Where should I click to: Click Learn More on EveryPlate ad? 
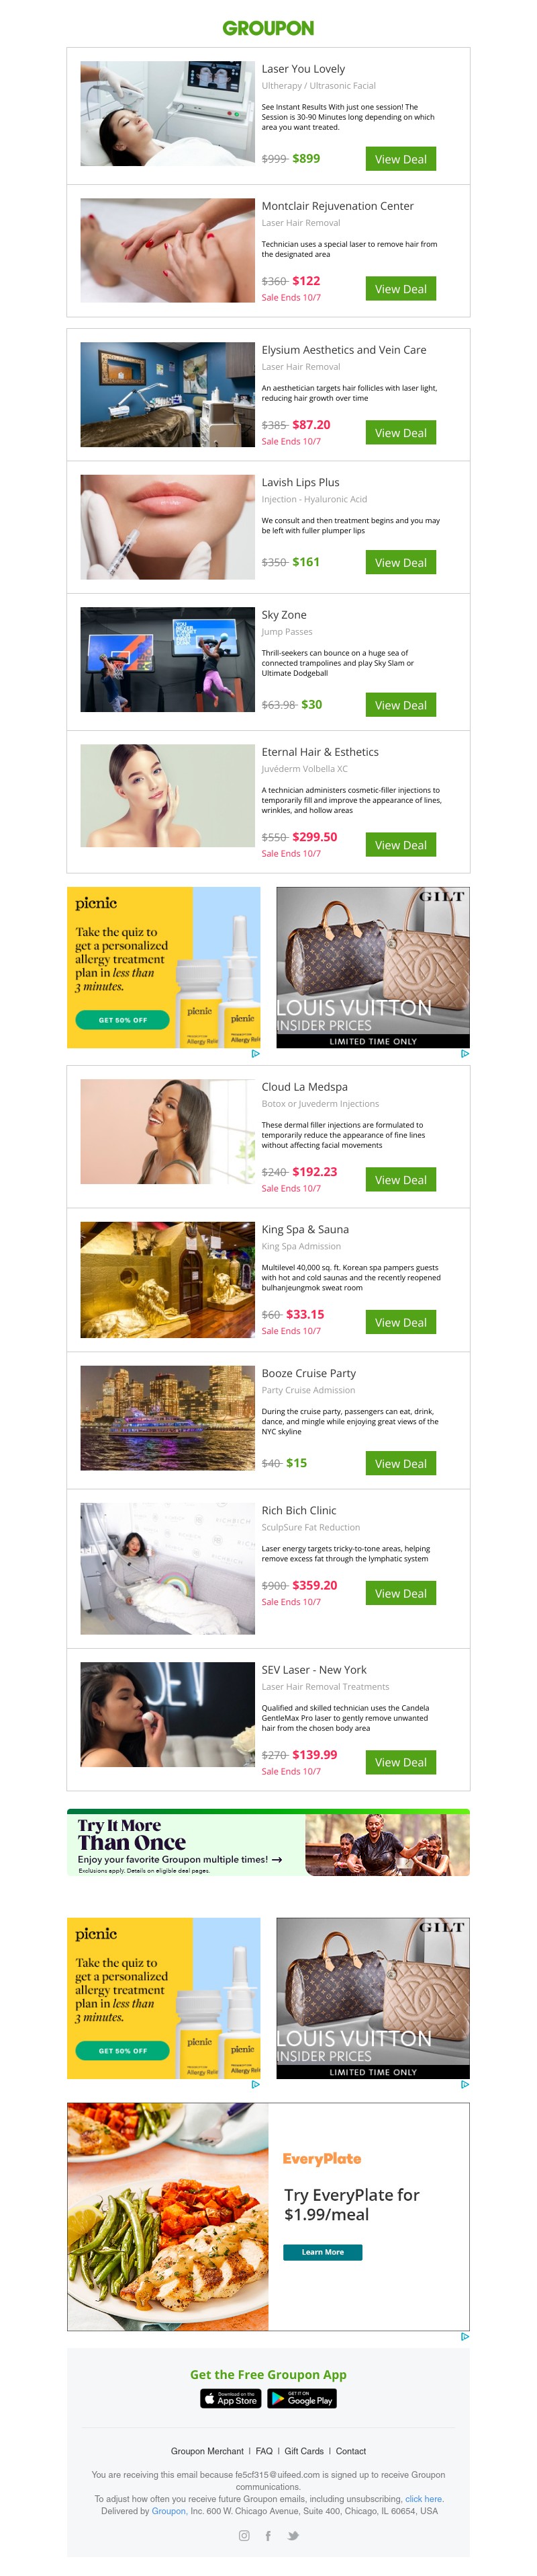click(322, 2251)
